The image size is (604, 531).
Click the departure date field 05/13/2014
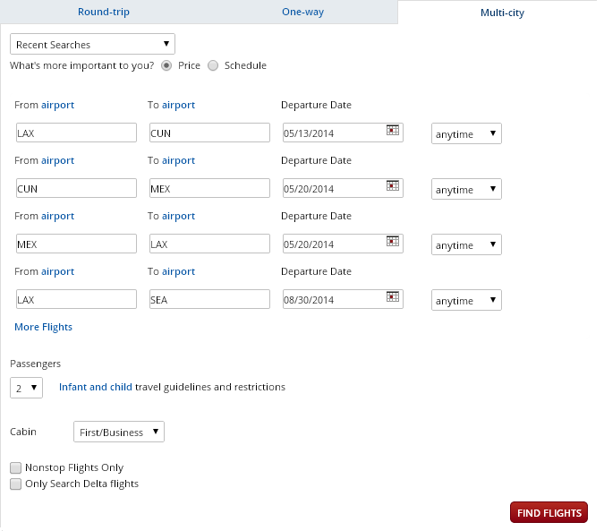[343, 133]
